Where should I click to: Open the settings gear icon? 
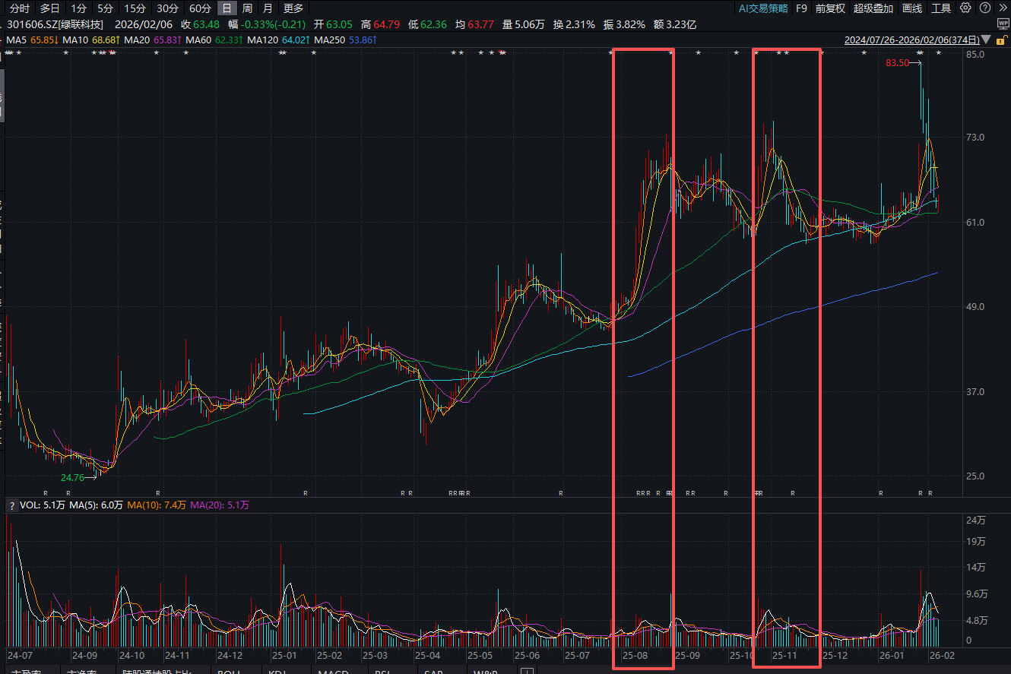point(965,8)
